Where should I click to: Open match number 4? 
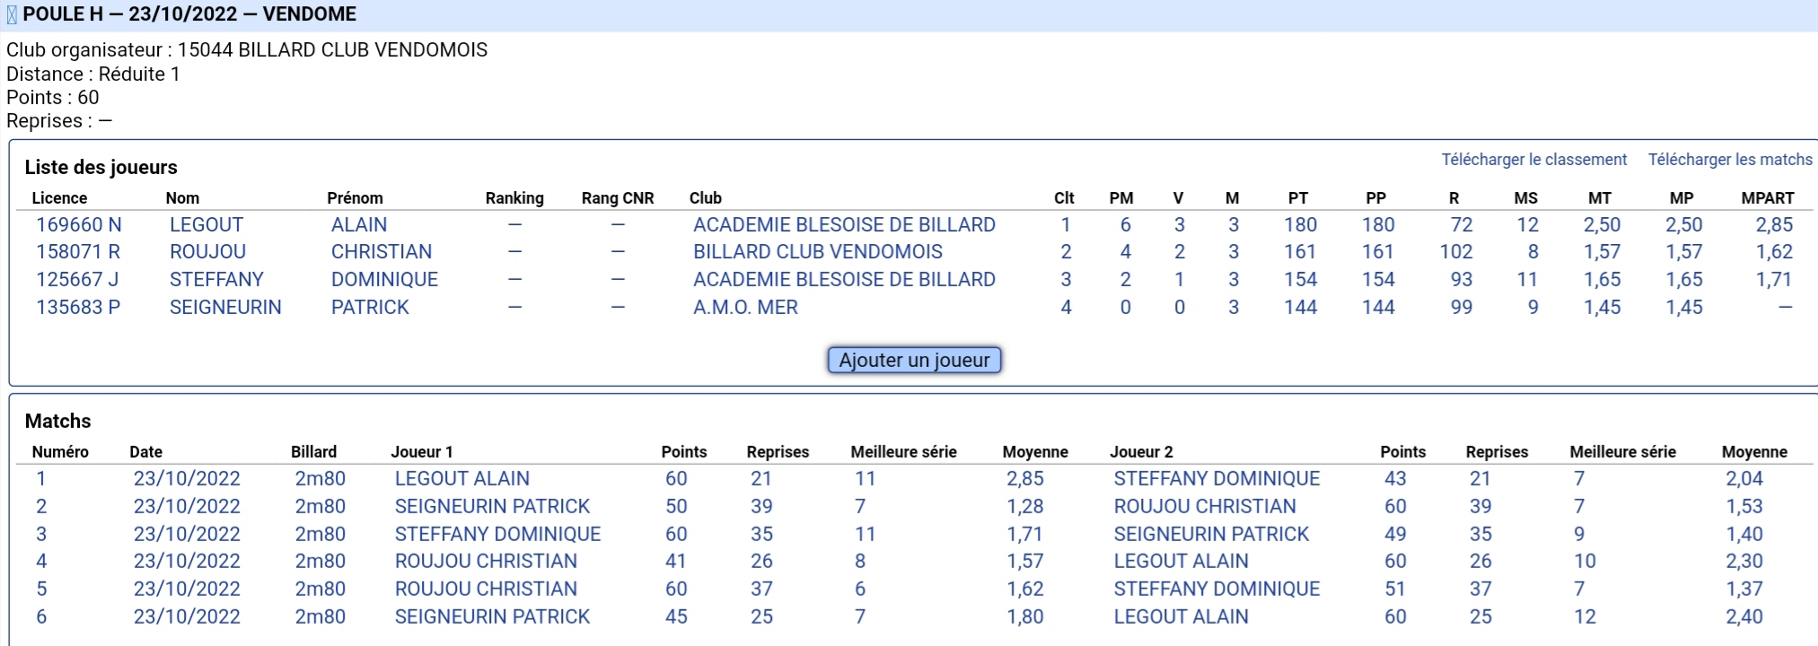pos(41,562)
